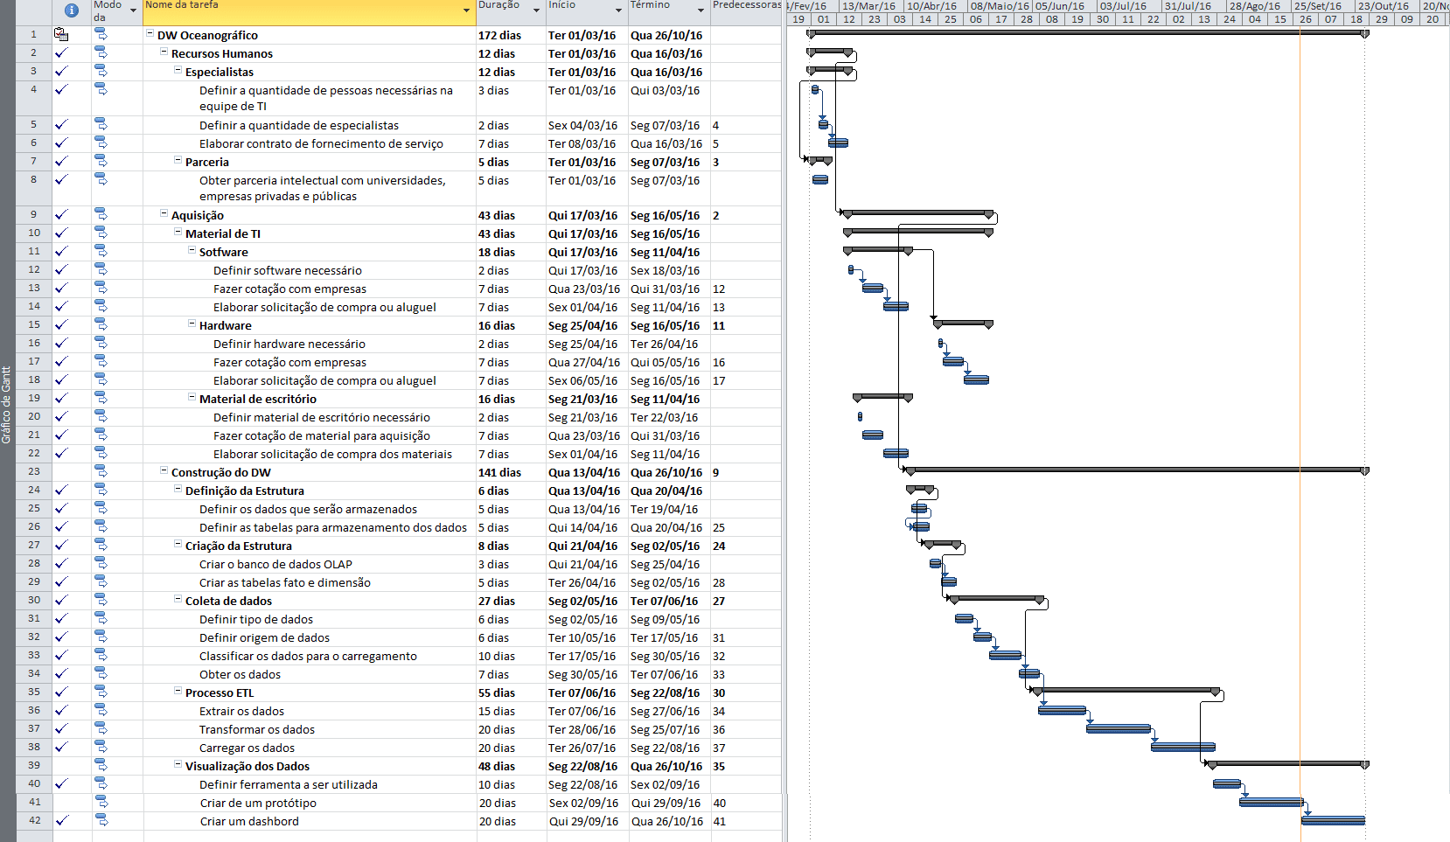The width and height of the screenshot is (1450, 842).
Task: Collapse the Processo ETL task group
Action: (178, 692)
